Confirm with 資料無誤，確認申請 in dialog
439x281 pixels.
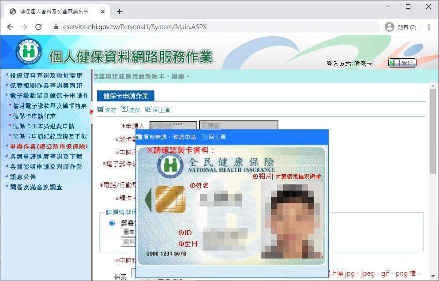coord(166,137)
